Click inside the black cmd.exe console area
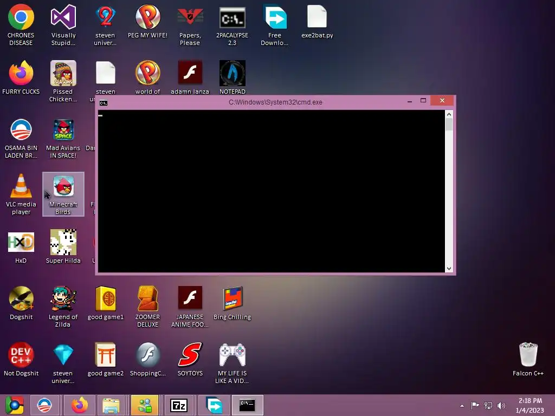The image size is (555, 416). pos(271,191)
